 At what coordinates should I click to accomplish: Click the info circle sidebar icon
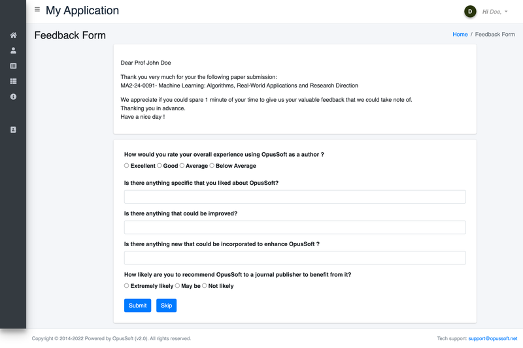coord(13,97)
